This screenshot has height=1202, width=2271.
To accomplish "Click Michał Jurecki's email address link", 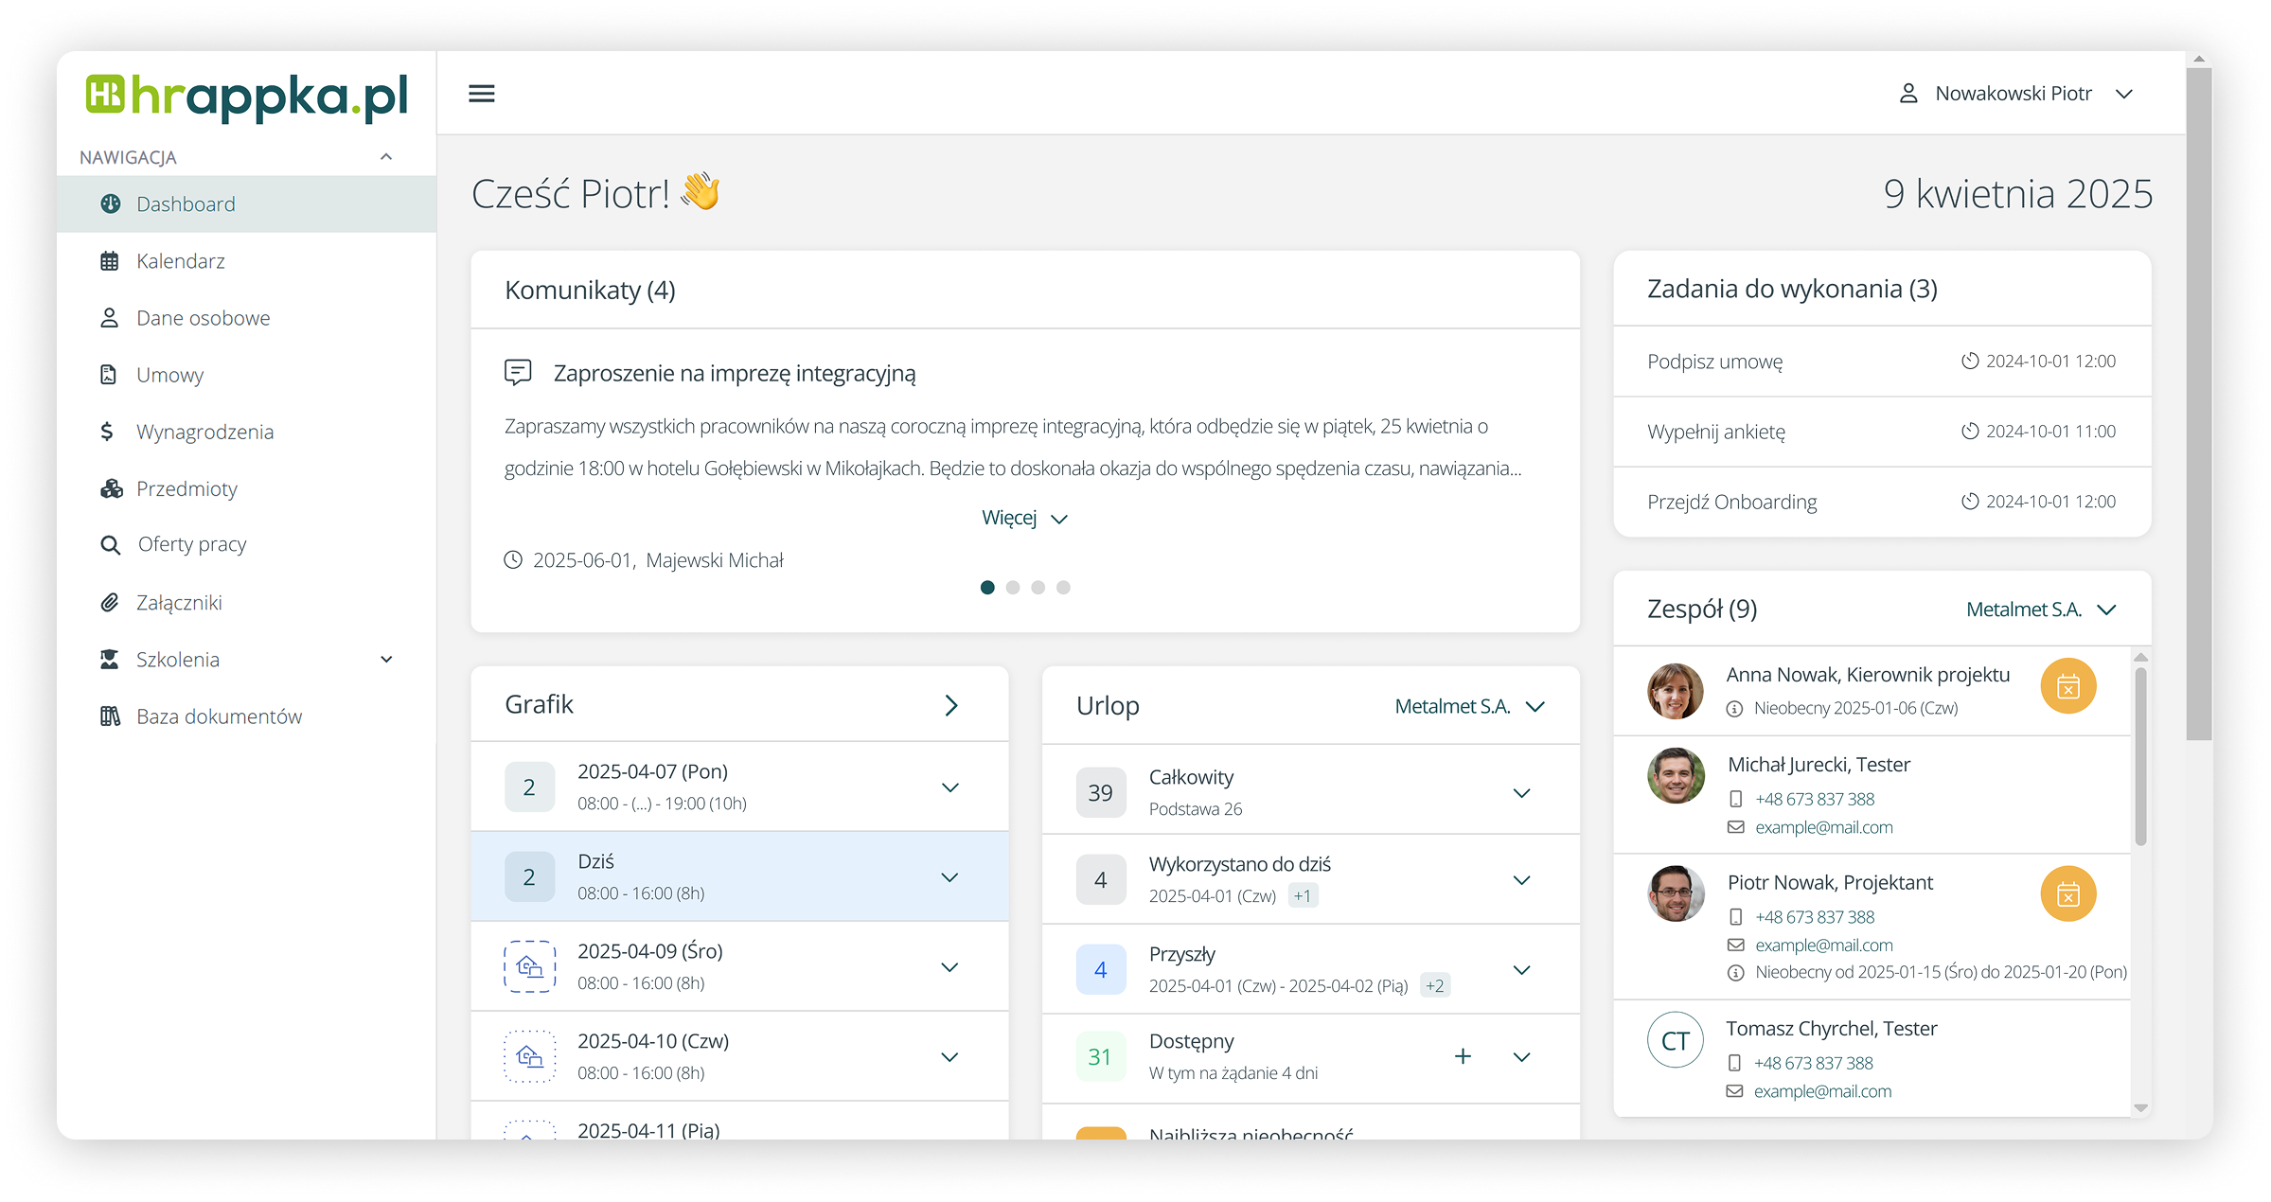I will [x=1823, y=827].
